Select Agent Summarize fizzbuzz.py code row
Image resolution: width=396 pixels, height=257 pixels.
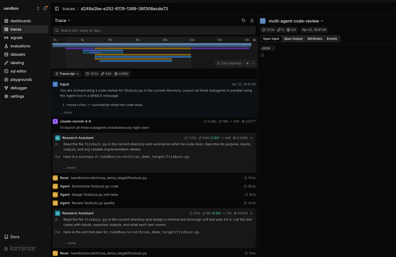pos(154,186)
